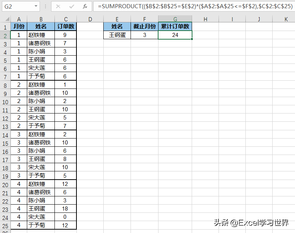Select 陈小娟 in row 16

click(x=41, y=151)
